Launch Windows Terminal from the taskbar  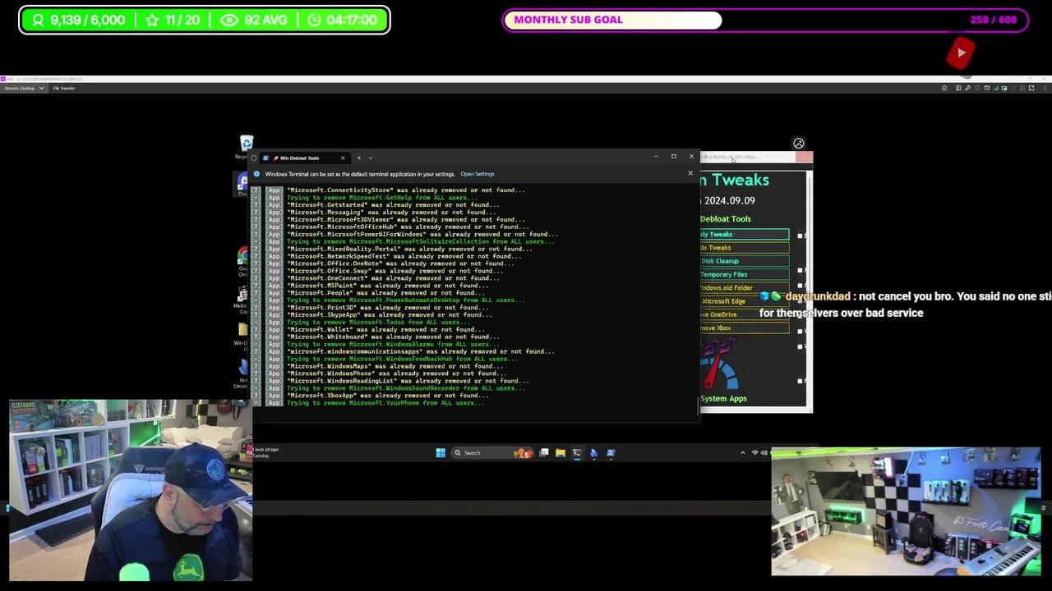coord(577,452)
